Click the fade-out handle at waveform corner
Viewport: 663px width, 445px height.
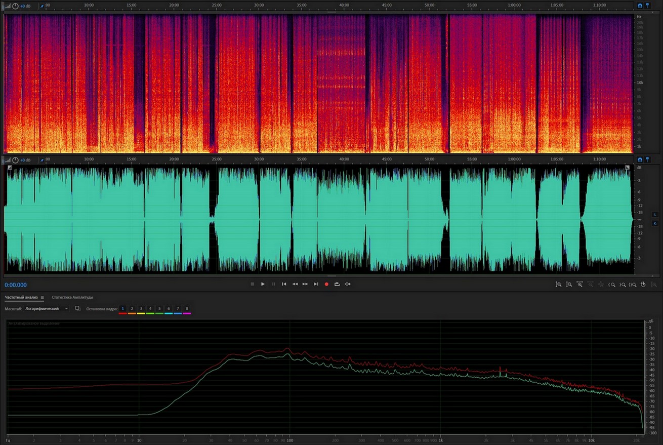click(628, 168)
